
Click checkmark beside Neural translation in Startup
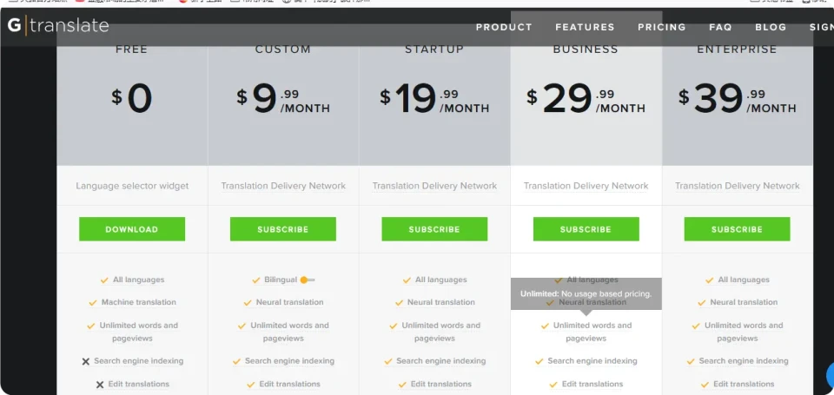click(400, 303)
